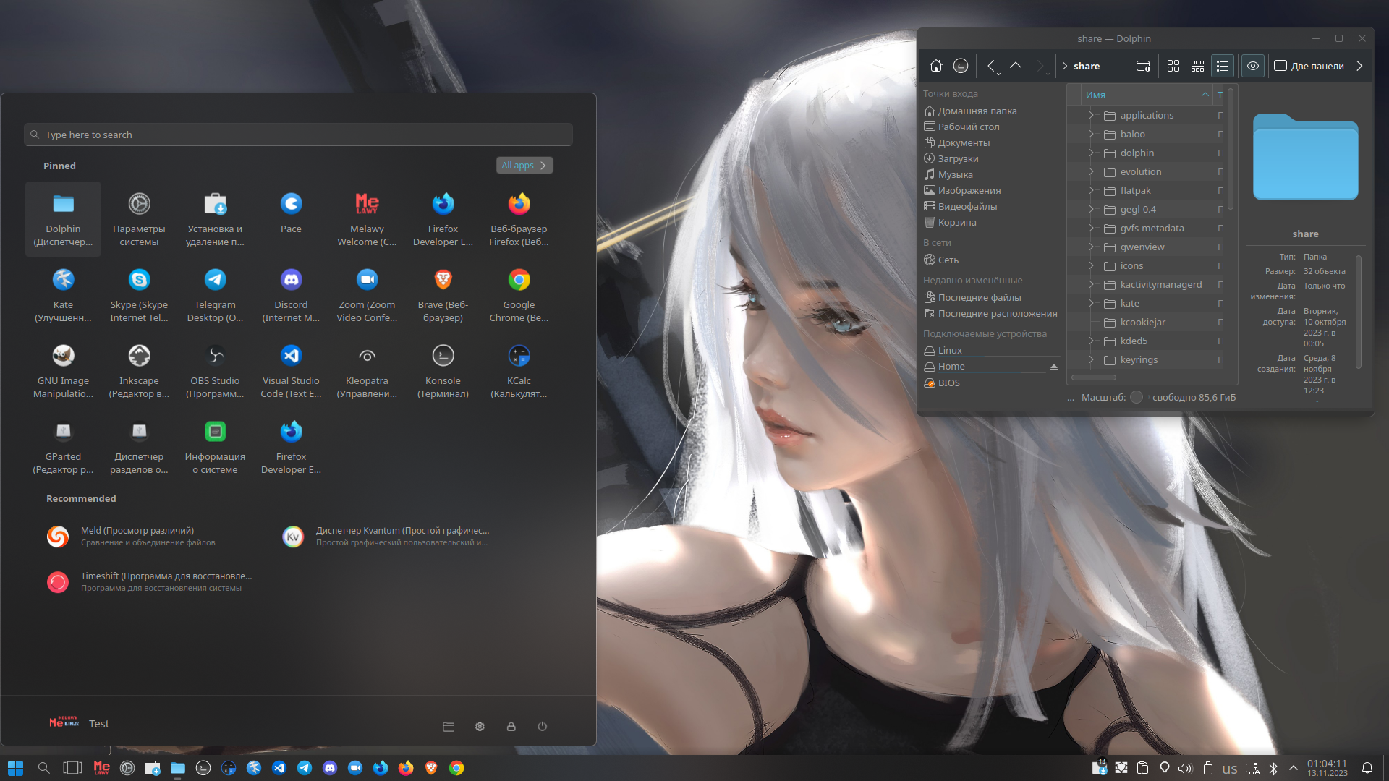Screen dimensions: 1389x781
Task: Open Корзина in places panel
Action: click(x=956, y=223)
